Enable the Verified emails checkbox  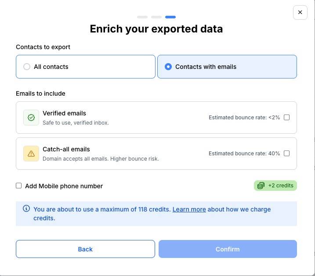pyautogui.click(x=287, y=118)
